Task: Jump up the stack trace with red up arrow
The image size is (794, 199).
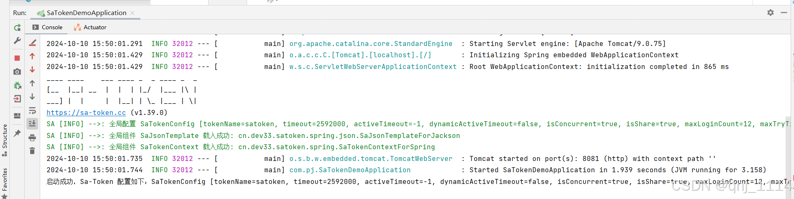Action: (32, 56)
